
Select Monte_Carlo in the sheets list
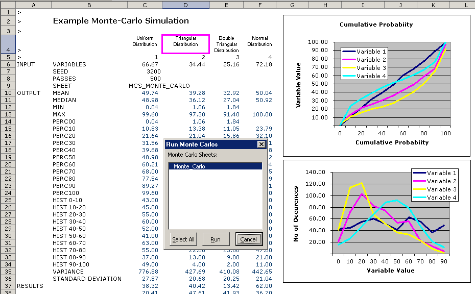pyautogui.click(x=215, y=166)
